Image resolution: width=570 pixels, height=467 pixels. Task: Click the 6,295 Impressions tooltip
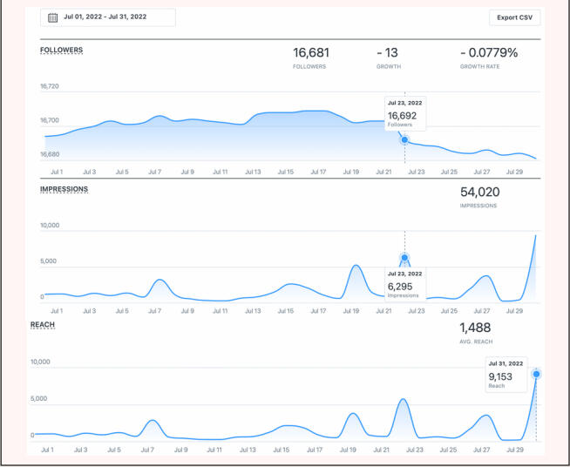tap(405, 284)
